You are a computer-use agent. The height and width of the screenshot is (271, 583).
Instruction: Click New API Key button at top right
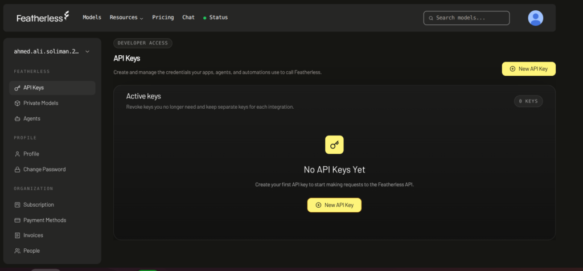coord(529,69)
